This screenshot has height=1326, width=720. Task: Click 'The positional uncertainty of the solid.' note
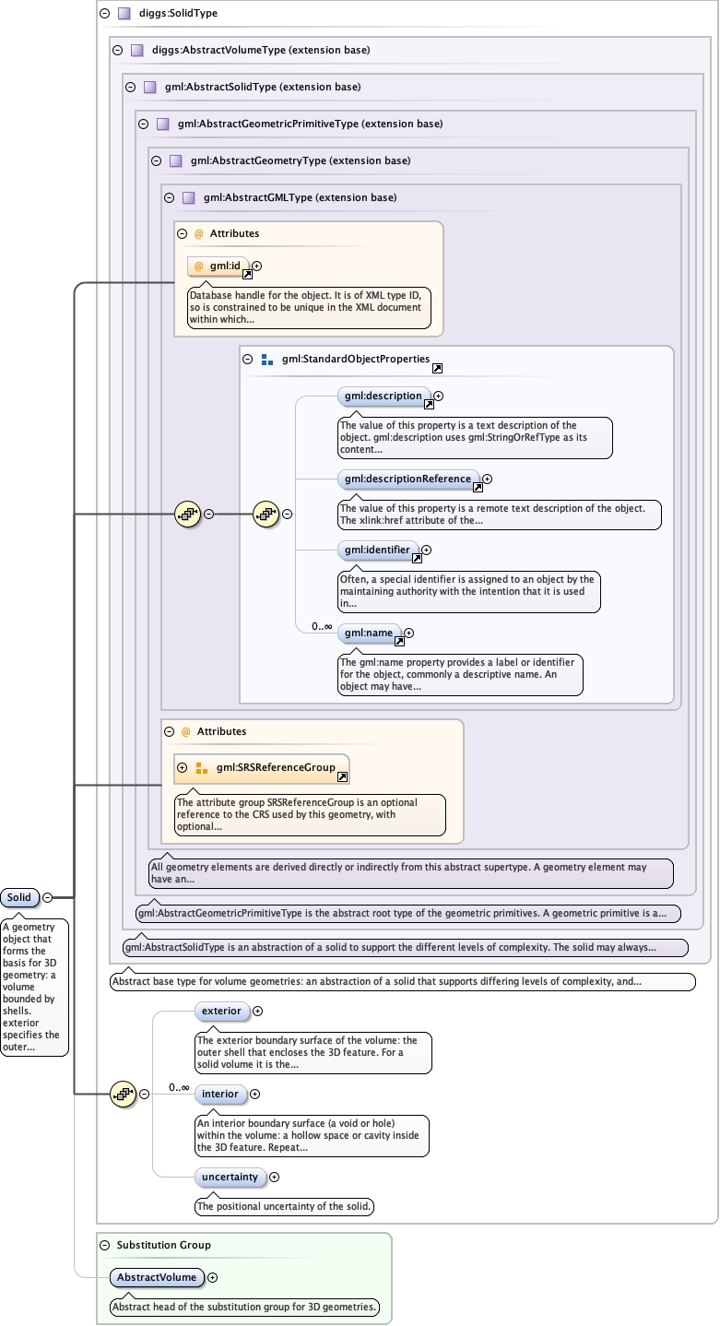click(x=284, y=1206)
